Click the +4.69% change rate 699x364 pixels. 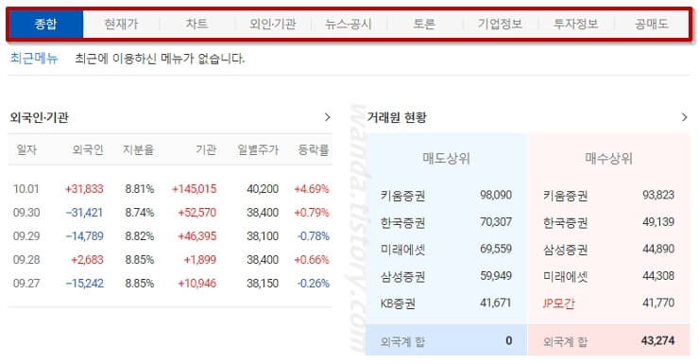click(x=312, y=189)
